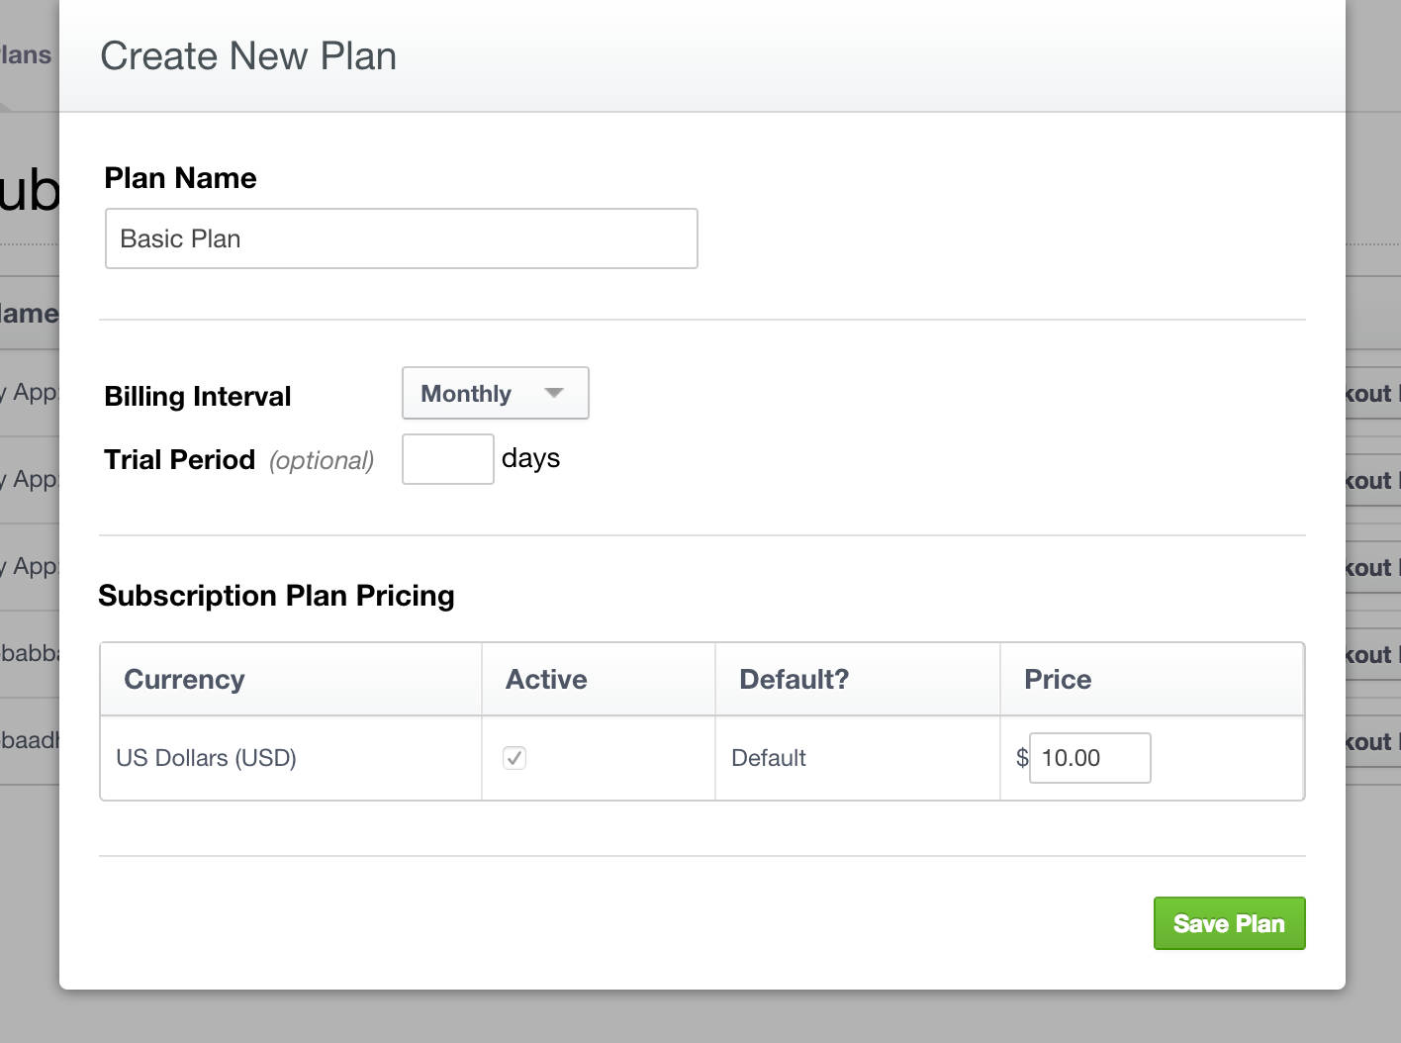
Task: Click the Price field showing 10.00
Action: (x=1089, y=758)
